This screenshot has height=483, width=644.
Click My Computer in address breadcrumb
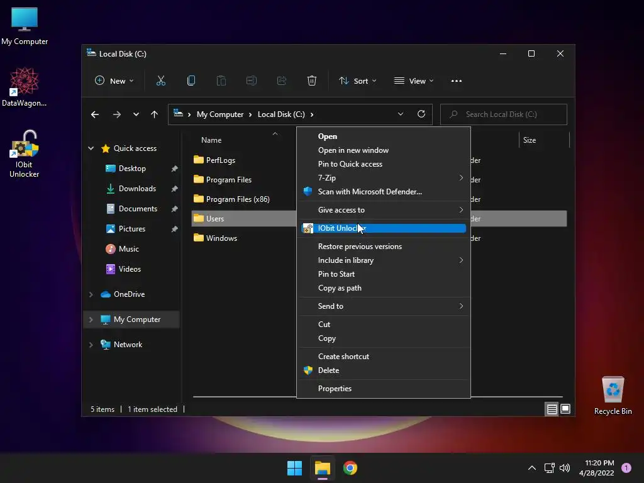click(x=220, y=114)
